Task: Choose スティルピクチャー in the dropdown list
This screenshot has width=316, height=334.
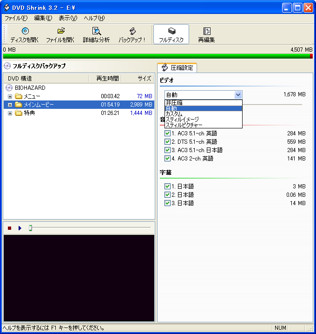Action: click(x=204, y=125)
